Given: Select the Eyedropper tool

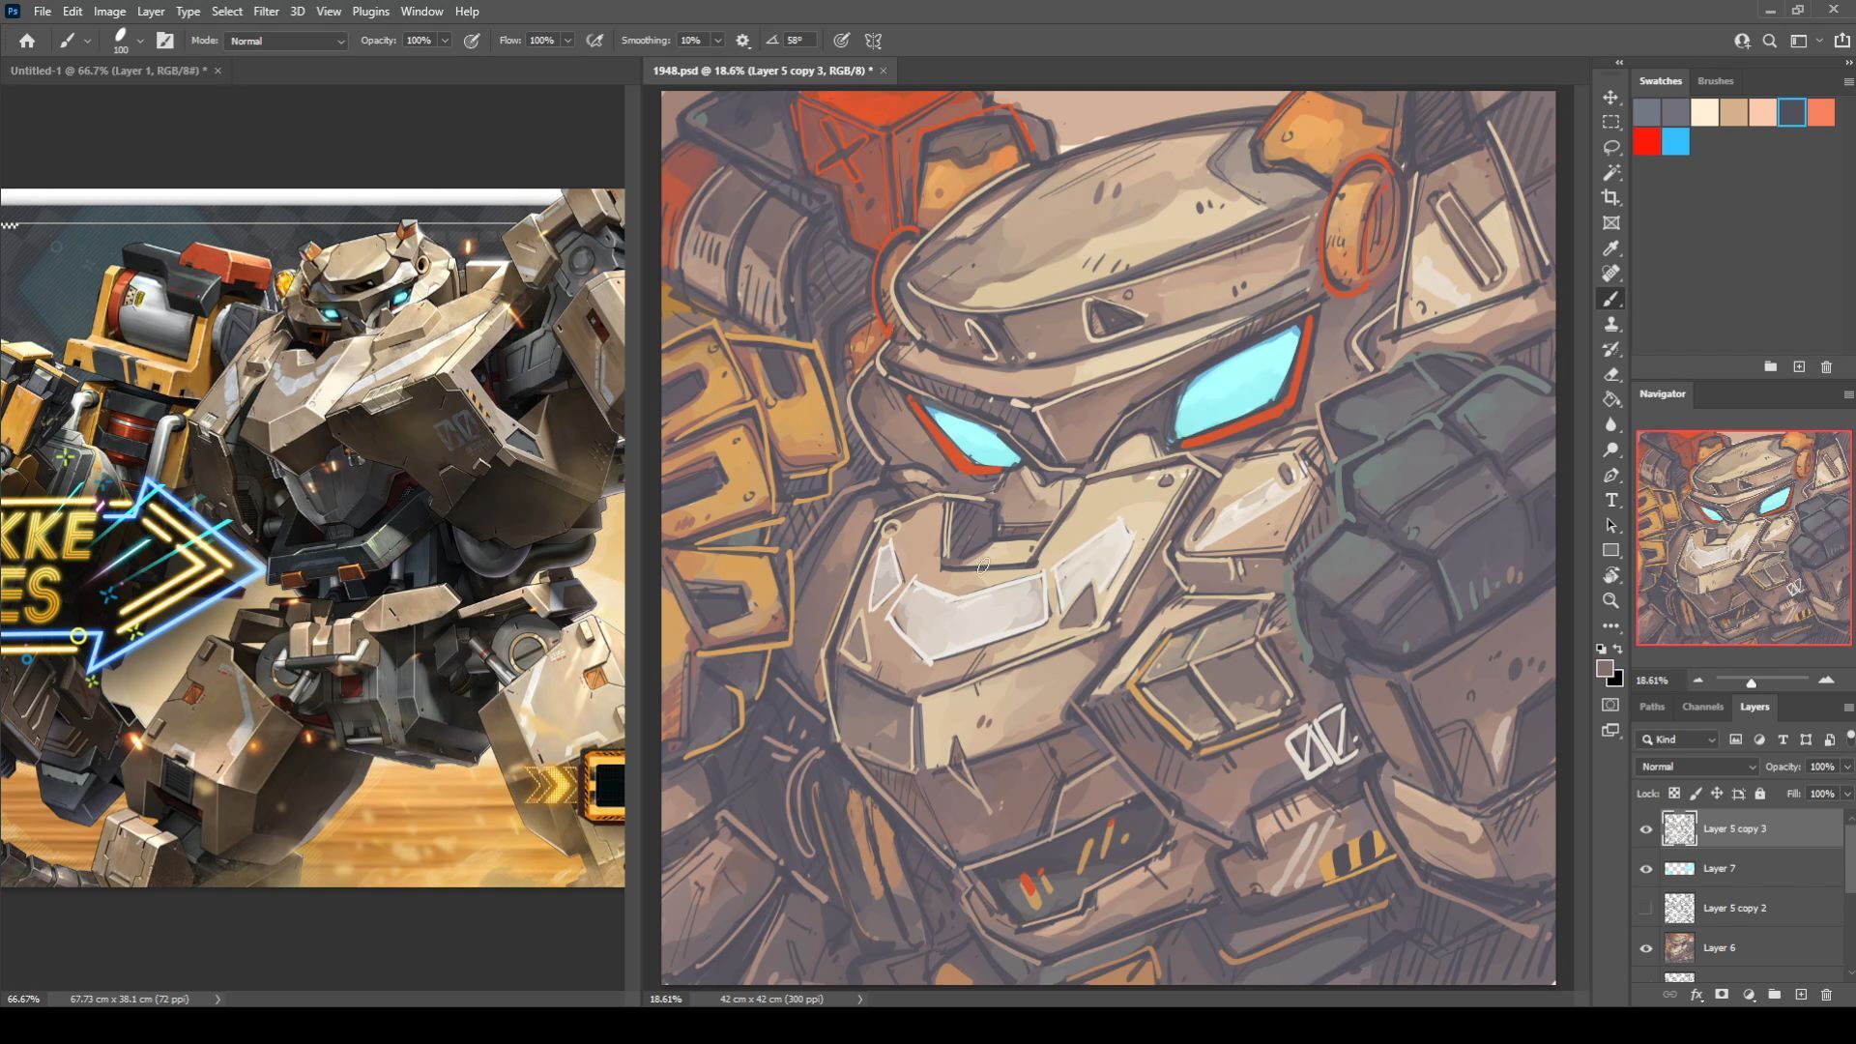Looking at the screenshot, I should (x=1610, y=248).
